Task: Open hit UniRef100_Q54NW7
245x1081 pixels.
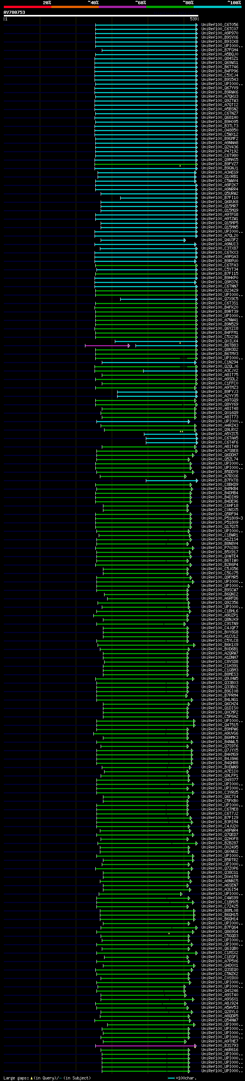Action: point(219,1020)
